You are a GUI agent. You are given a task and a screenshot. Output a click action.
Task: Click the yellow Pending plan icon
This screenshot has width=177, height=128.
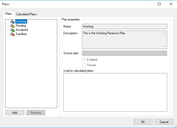(12, 26)
